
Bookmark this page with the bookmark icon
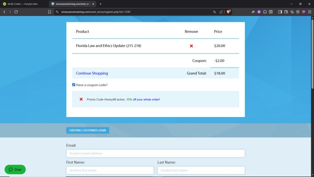point(50,12)
